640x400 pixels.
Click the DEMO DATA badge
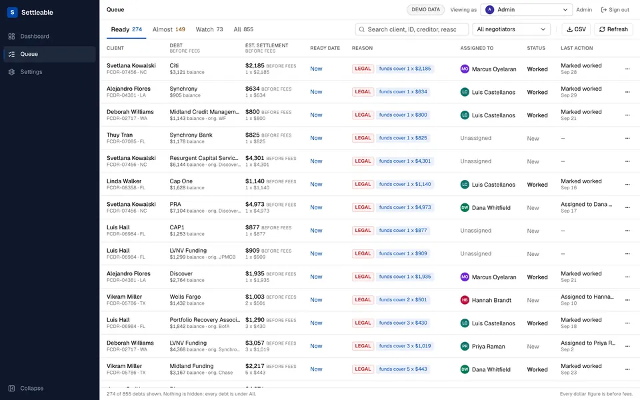[x=425, y=10]
